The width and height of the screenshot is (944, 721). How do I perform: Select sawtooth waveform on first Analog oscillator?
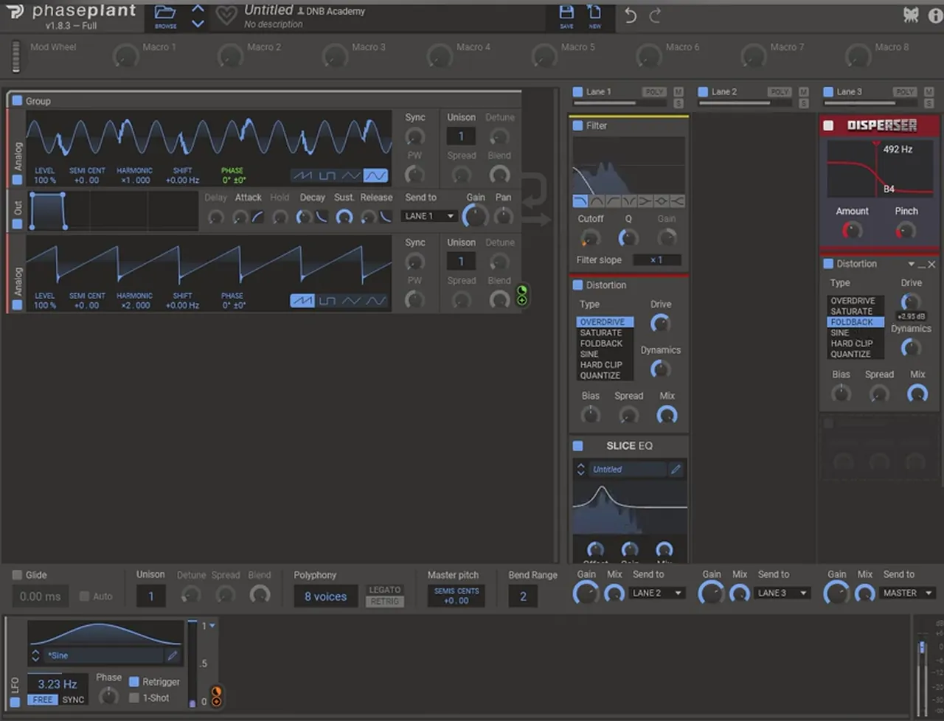(x=302, y=175)
